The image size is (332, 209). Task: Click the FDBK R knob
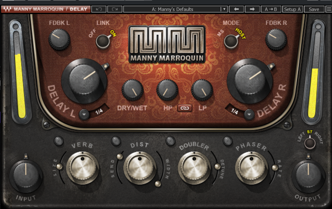tap(276, 39)
